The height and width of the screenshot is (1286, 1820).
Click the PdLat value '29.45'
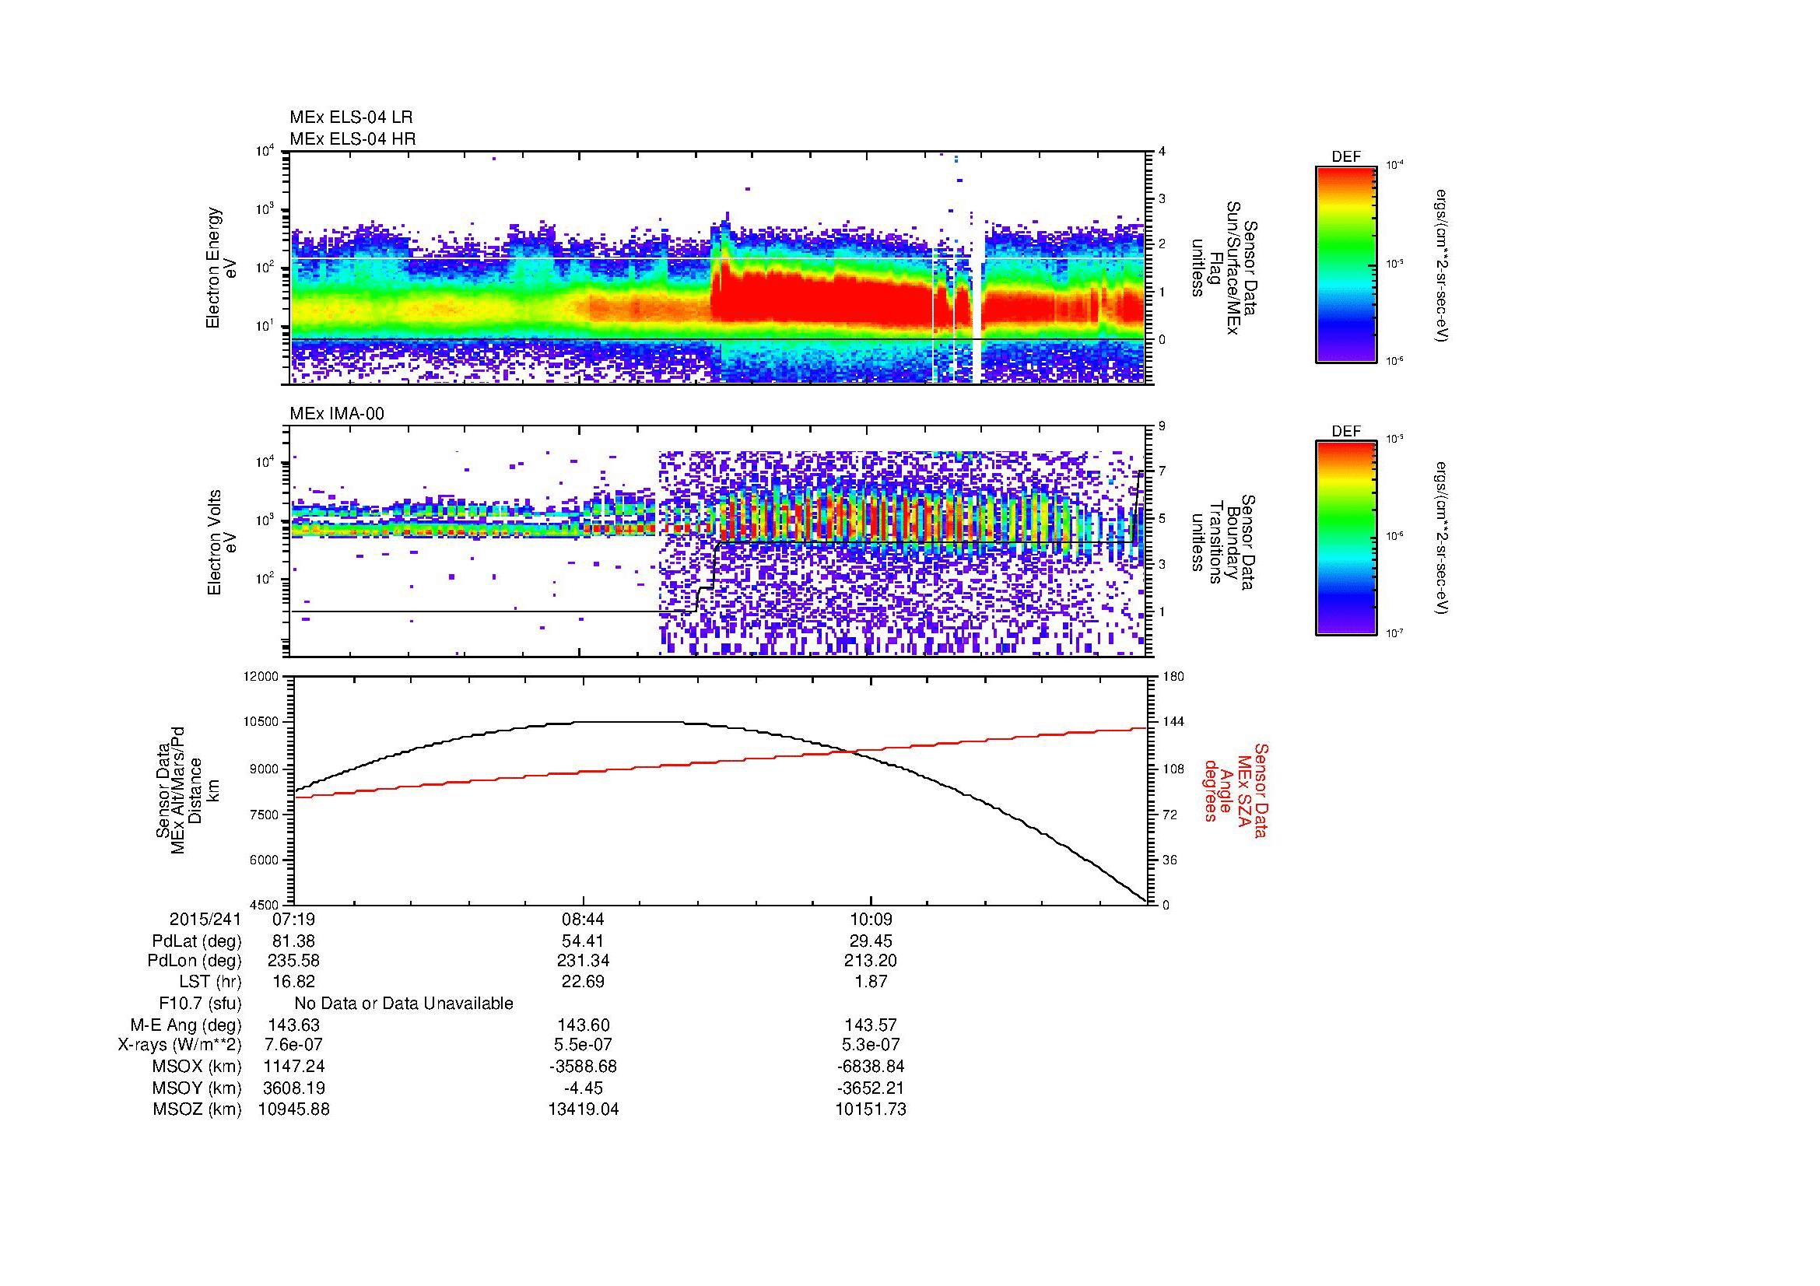[871, 941]
